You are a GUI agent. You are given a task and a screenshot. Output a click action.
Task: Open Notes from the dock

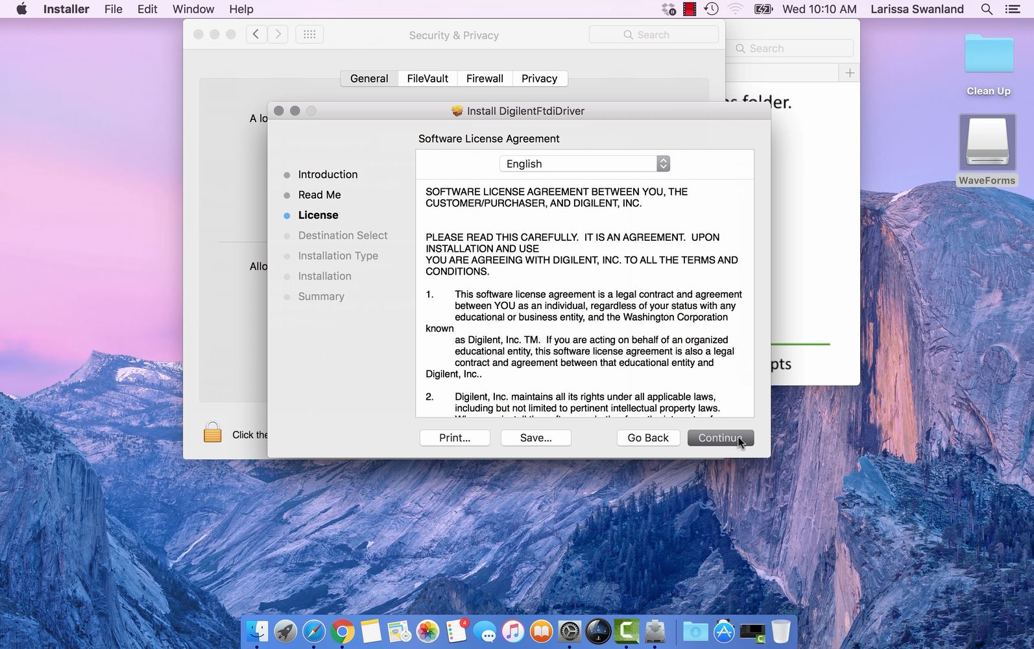(370, 631)
